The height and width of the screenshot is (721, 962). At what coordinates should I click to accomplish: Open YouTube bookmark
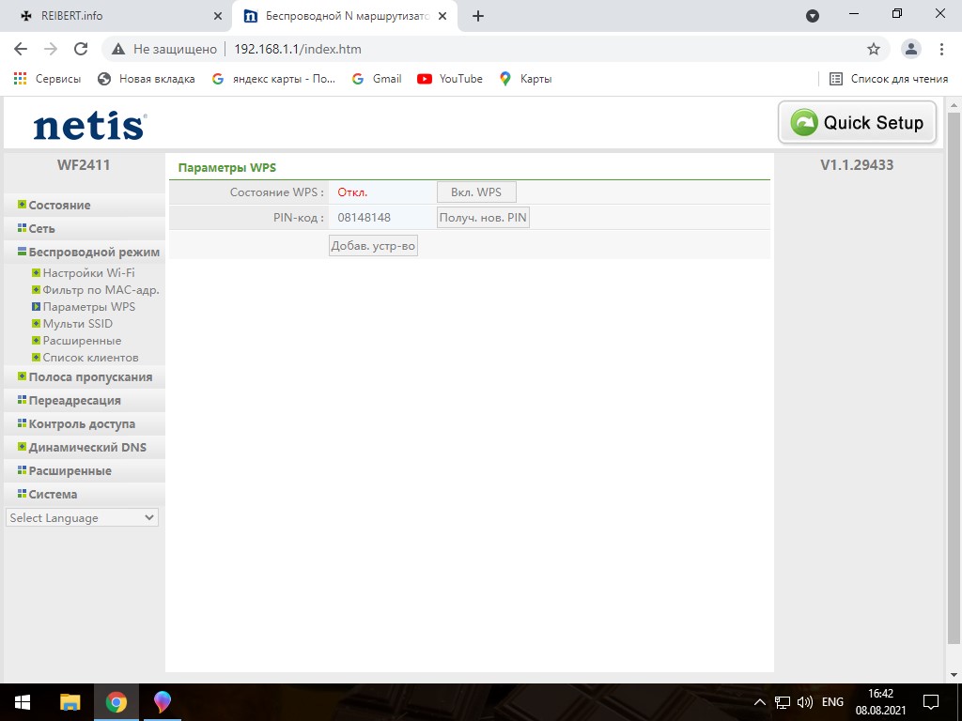tap(450, 79)
